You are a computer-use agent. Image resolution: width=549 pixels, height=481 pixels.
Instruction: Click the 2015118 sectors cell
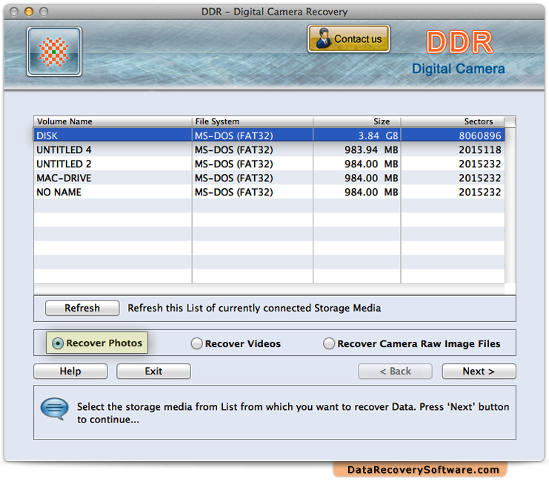[x=453, y=149]
